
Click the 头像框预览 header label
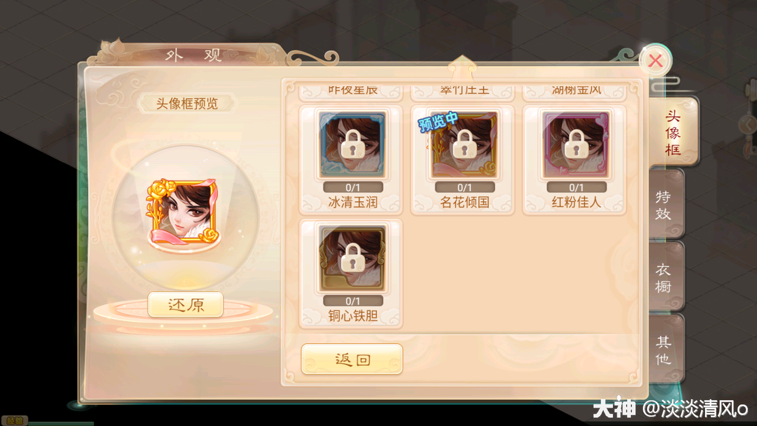pyautogui.click(x=187, y=104)
